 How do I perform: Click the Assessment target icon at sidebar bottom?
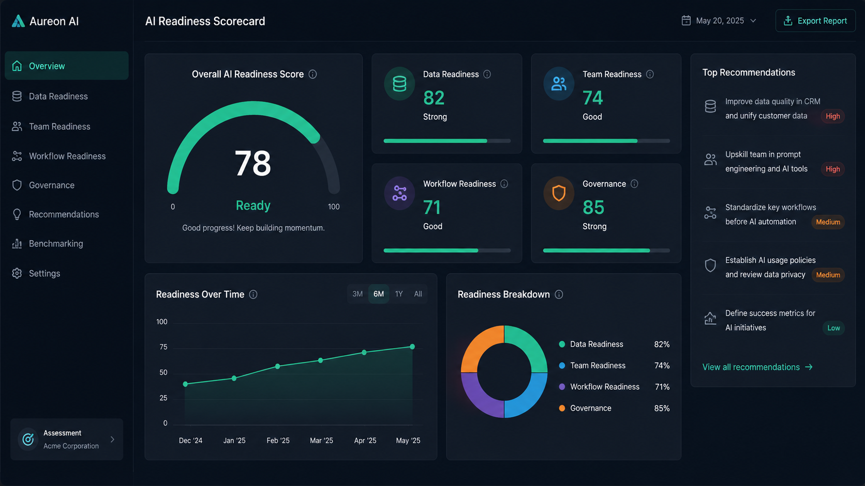28,440
